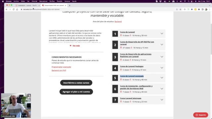Screen dimensions: 212x119
Task: Open the Programador avanzado link
Action: click(61, 67)
